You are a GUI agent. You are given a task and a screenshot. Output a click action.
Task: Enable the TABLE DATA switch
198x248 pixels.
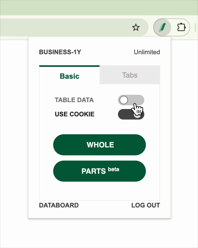131,100
